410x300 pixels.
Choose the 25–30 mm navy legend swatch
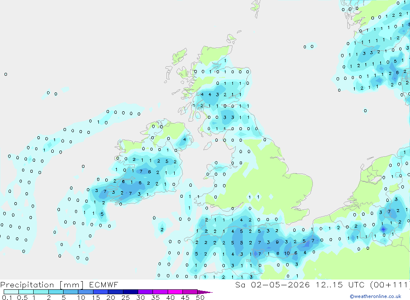tap(130, 292)
